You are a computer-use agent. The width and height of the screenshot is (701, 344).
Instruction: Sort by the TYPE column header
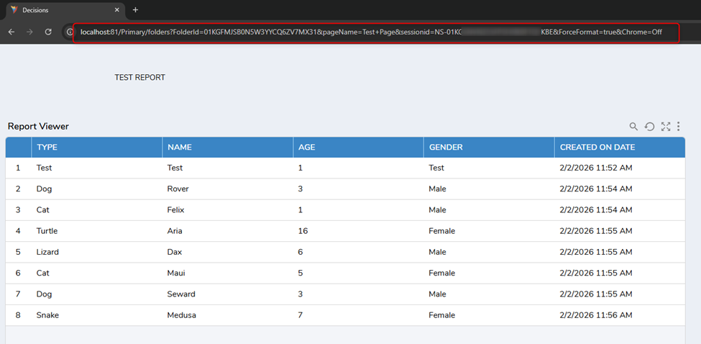click(x=47, y=148)
